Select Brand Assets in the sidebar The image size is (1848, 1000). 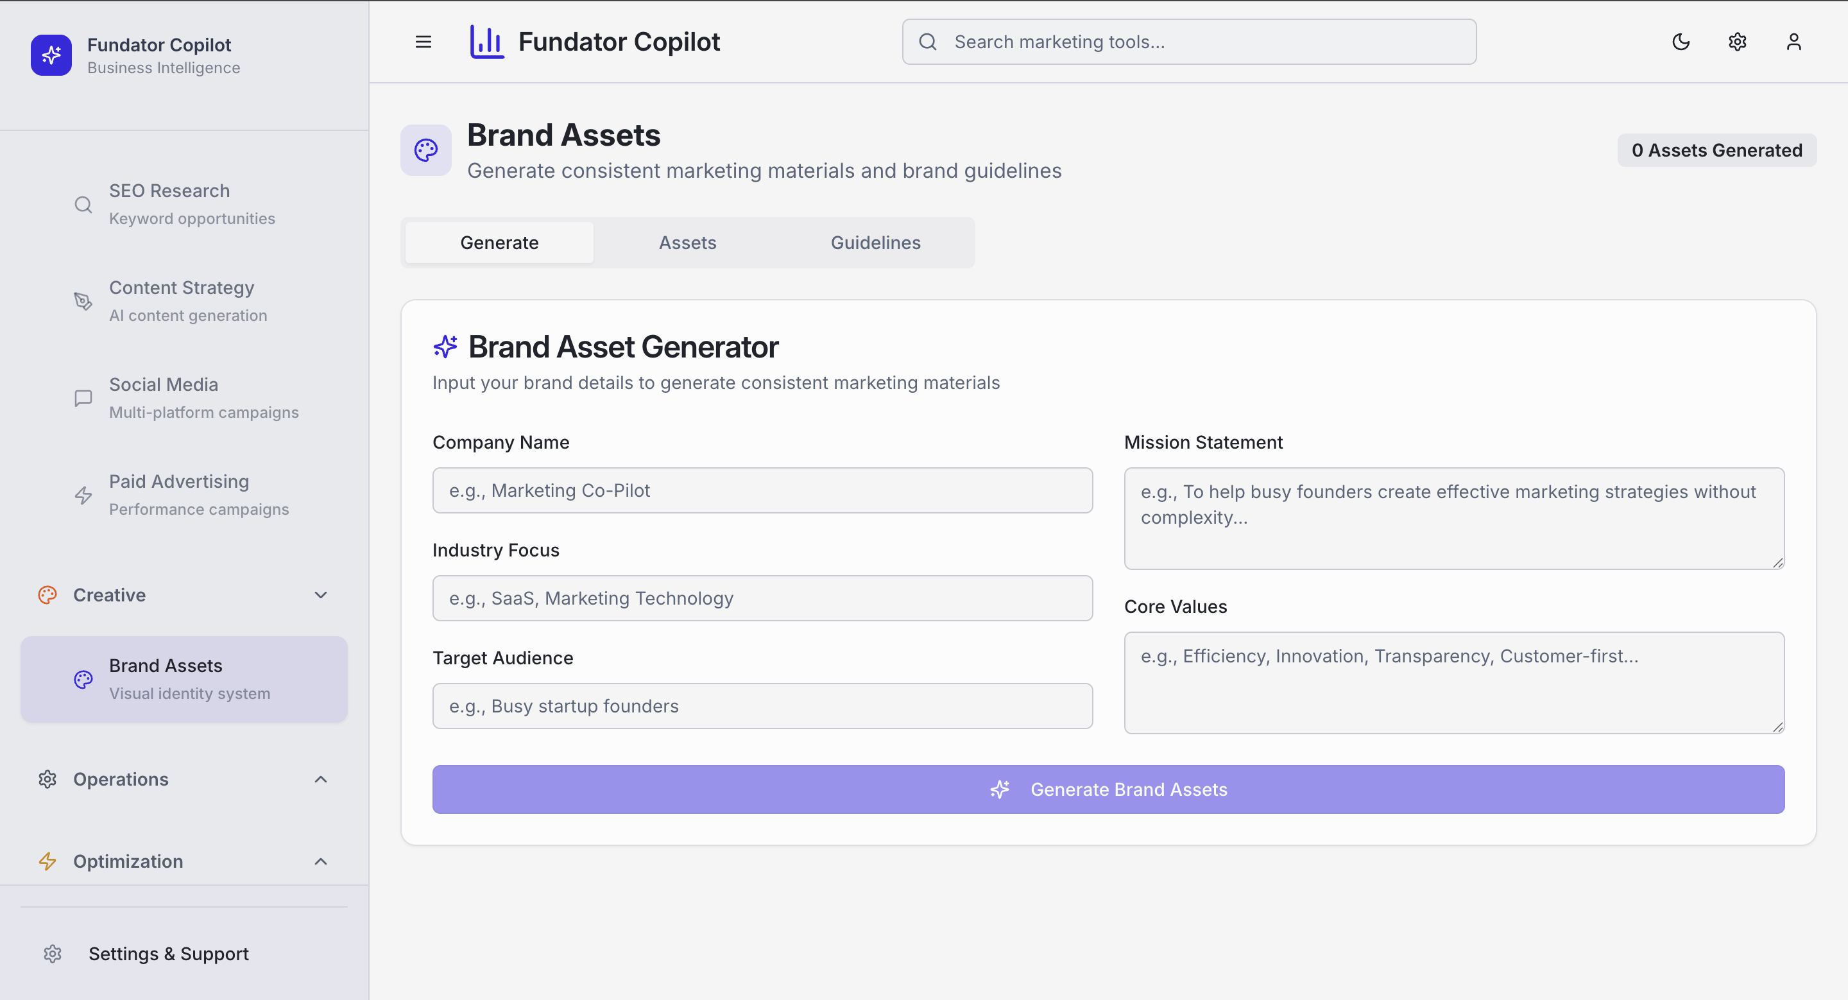[x=184, y=678]
